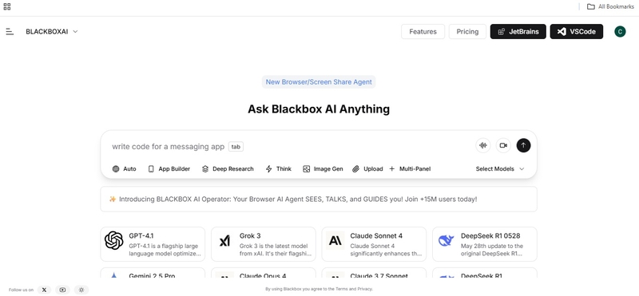Click the JetBrains extension button
Image resolution: width=639 pixels, height=296 pixels.
(518, 31)
